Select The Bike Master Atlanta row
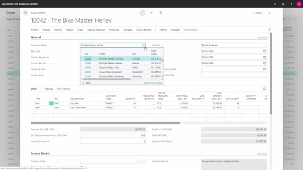303x170 pixels. pos(121,63)
